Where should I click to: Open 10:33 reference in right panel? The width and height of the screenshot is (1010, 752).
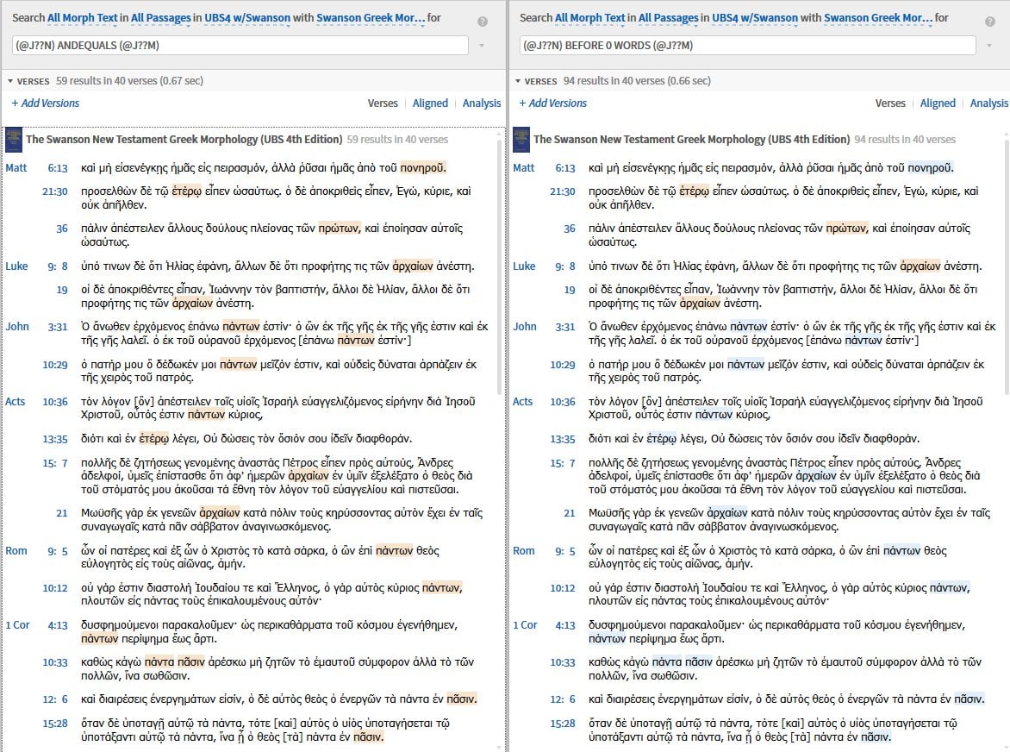563,662
